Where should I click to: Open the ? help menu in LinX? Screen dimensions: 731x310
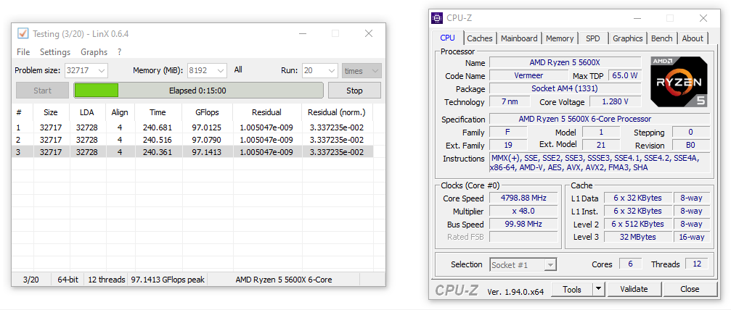click(x=119, y=52)
